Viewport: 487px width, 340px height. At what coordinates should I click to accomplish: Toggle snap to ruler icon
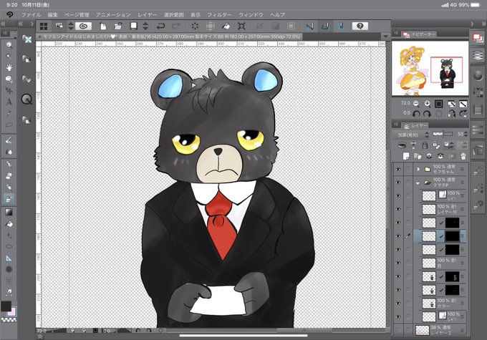point(309,26)
